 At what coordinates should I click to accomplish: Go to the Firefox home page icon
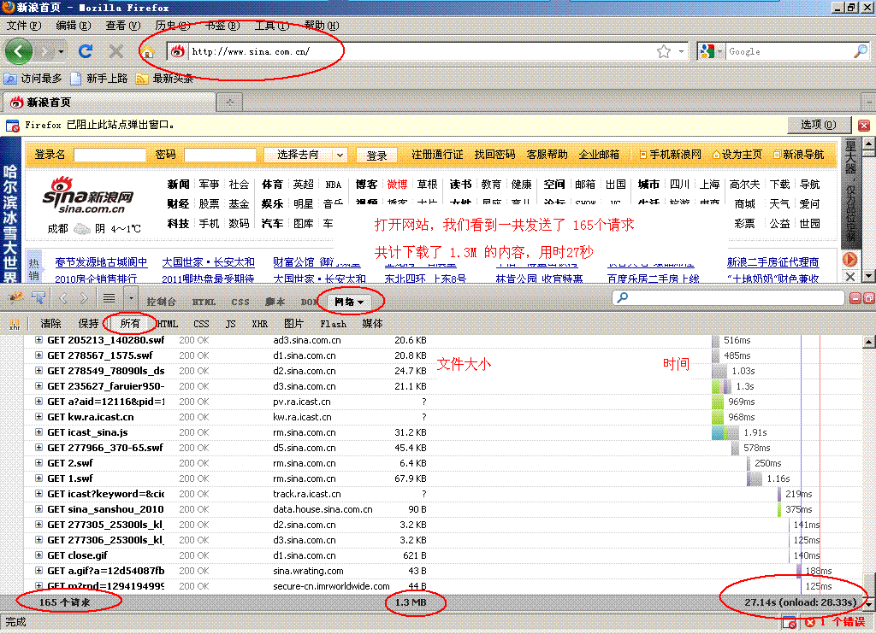point(148,52)
